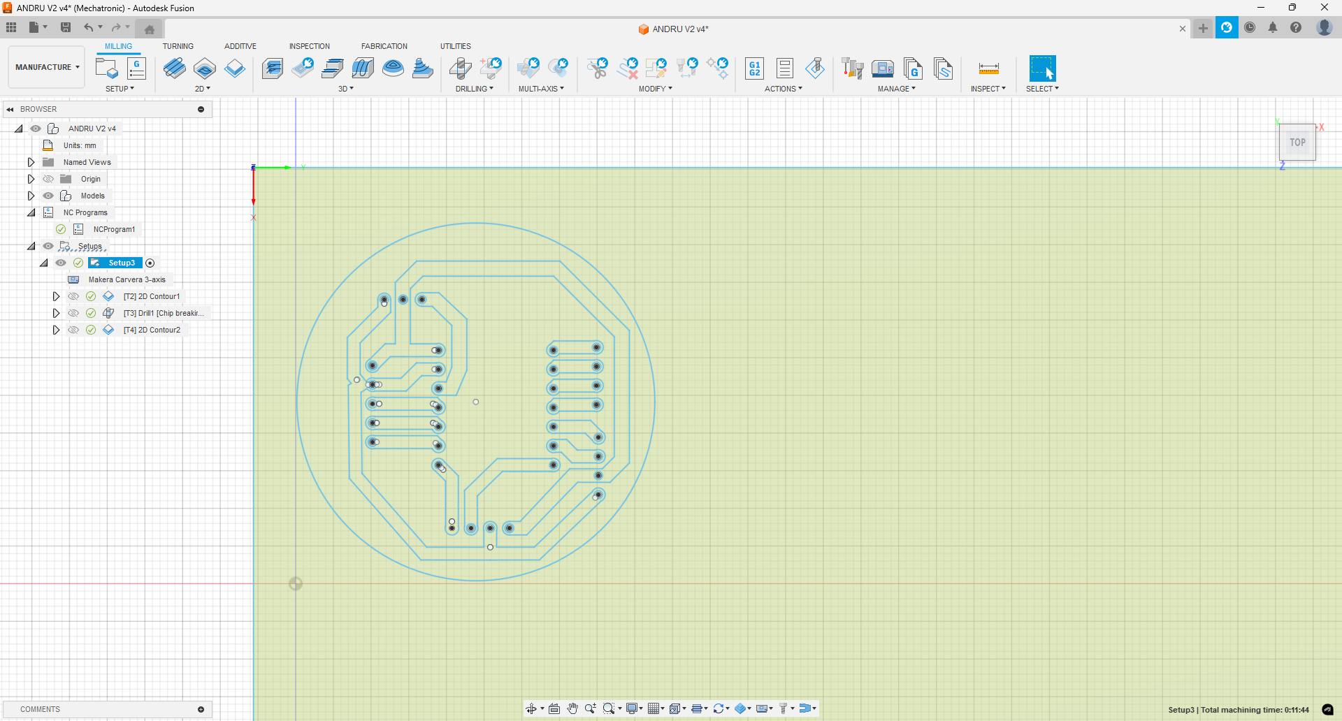Image resolution: width=1342 pixels, height=721 pixels.
Task: Toggle visibility of Origin folder
Action: coord(48,179)
